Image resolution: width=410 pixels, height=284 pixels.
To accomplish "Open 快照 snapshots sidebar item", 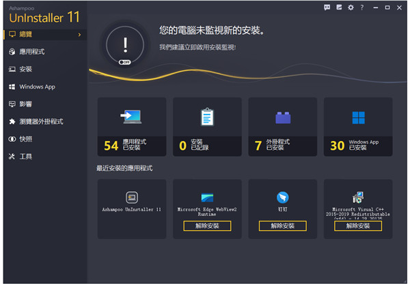I will coord(45,139).
